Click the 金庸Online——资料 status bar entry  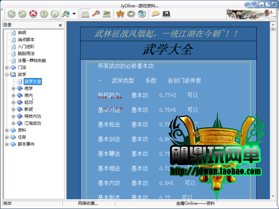195,203
